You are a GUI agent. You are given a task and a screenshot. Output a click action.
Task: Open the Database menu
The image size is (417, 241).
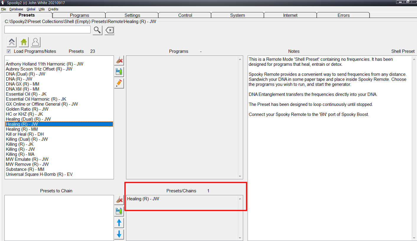16,9
